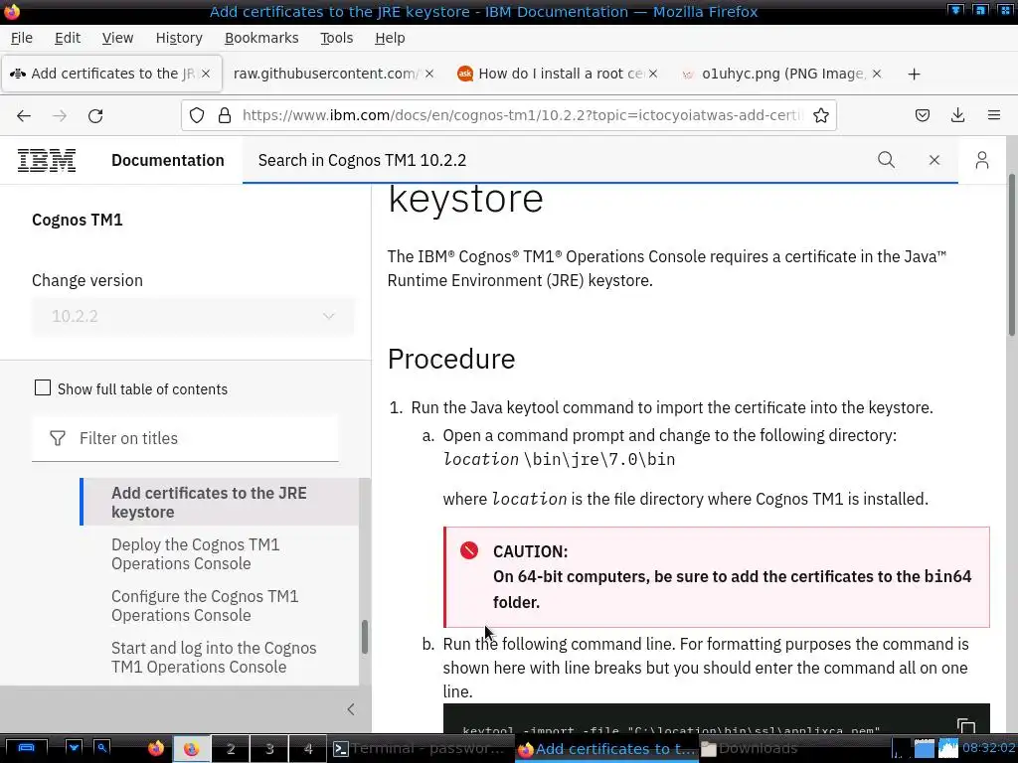1018x763 pixels.
Task: Click the Cognos TM1 sidebar heading
Action: pos(78,220)
